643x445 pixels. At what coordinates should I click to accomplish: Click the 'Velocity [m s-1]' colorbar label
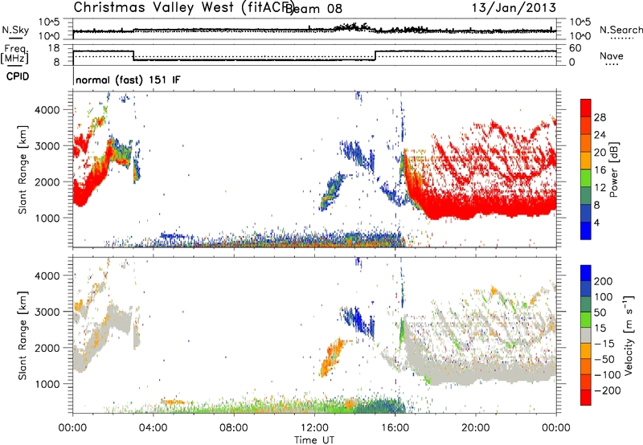[x=629, y=335]
